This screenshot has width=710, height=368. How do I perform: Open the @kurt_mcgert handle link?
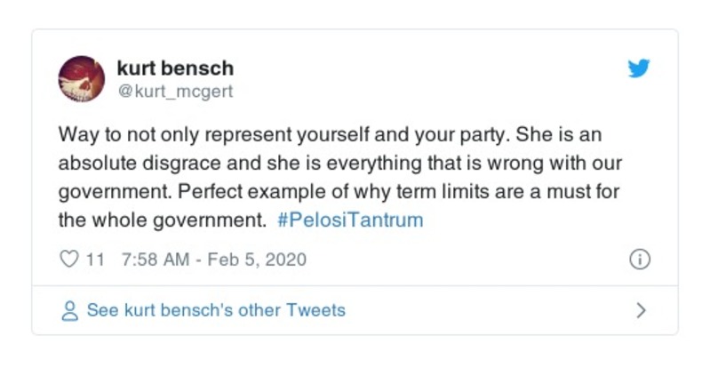pyautogui.click(x=175, y=90)
